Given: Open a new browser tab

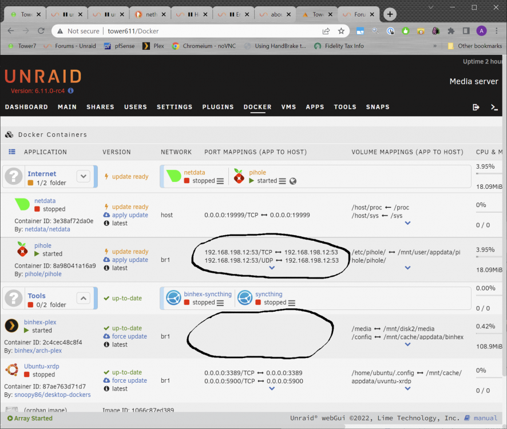Looking at the screenshot, I should tap(390, 14).
